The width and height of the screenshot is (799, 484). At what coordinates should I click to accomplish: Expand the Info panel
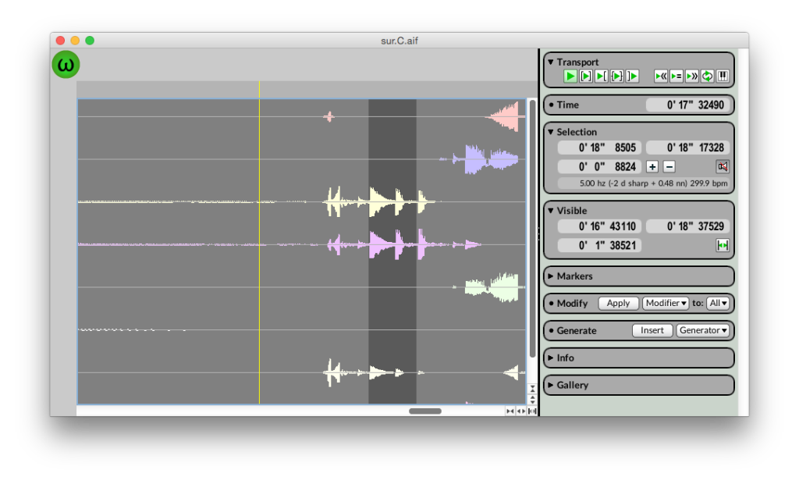(x=565, y=358)
